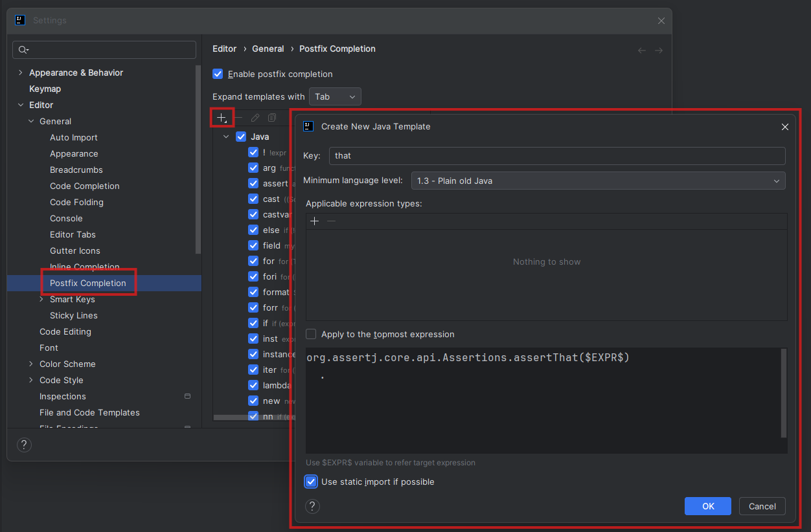
Task: Open Breadcrumbs settings
Action: pyautogui.click(x=76, y=170)
